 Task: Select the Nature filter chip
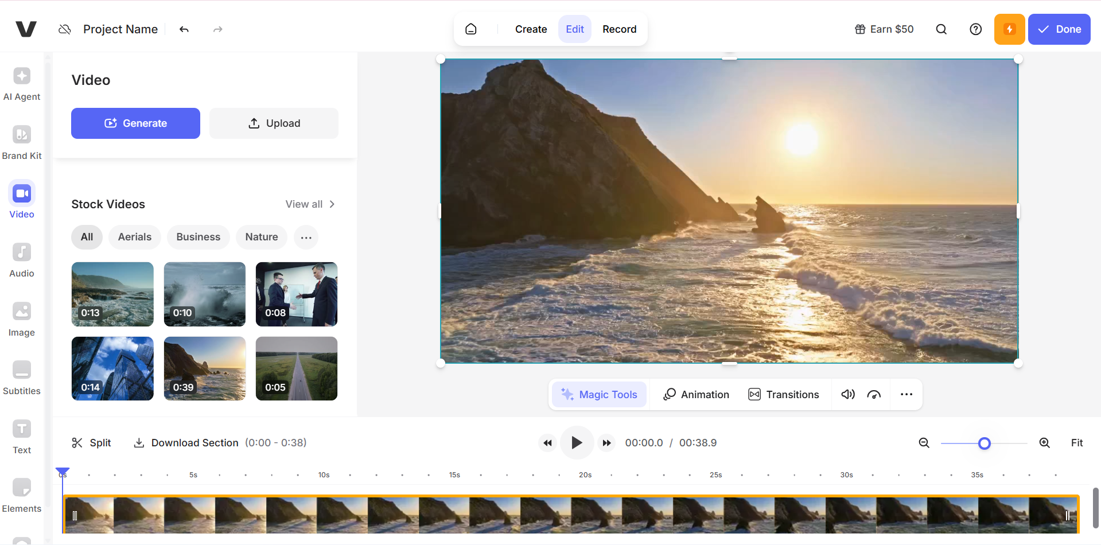click(262, 237)
